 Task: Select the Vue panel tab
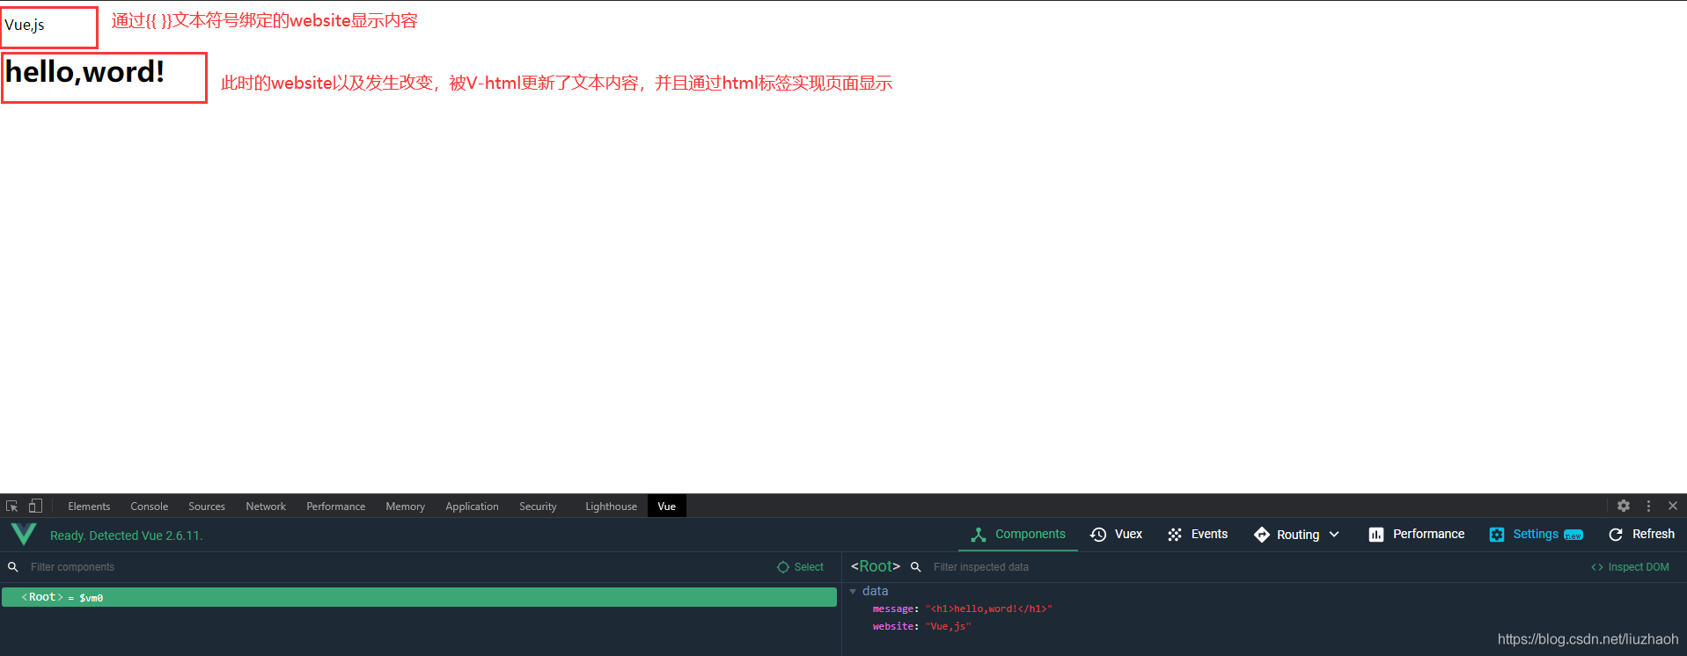[667, 507]
